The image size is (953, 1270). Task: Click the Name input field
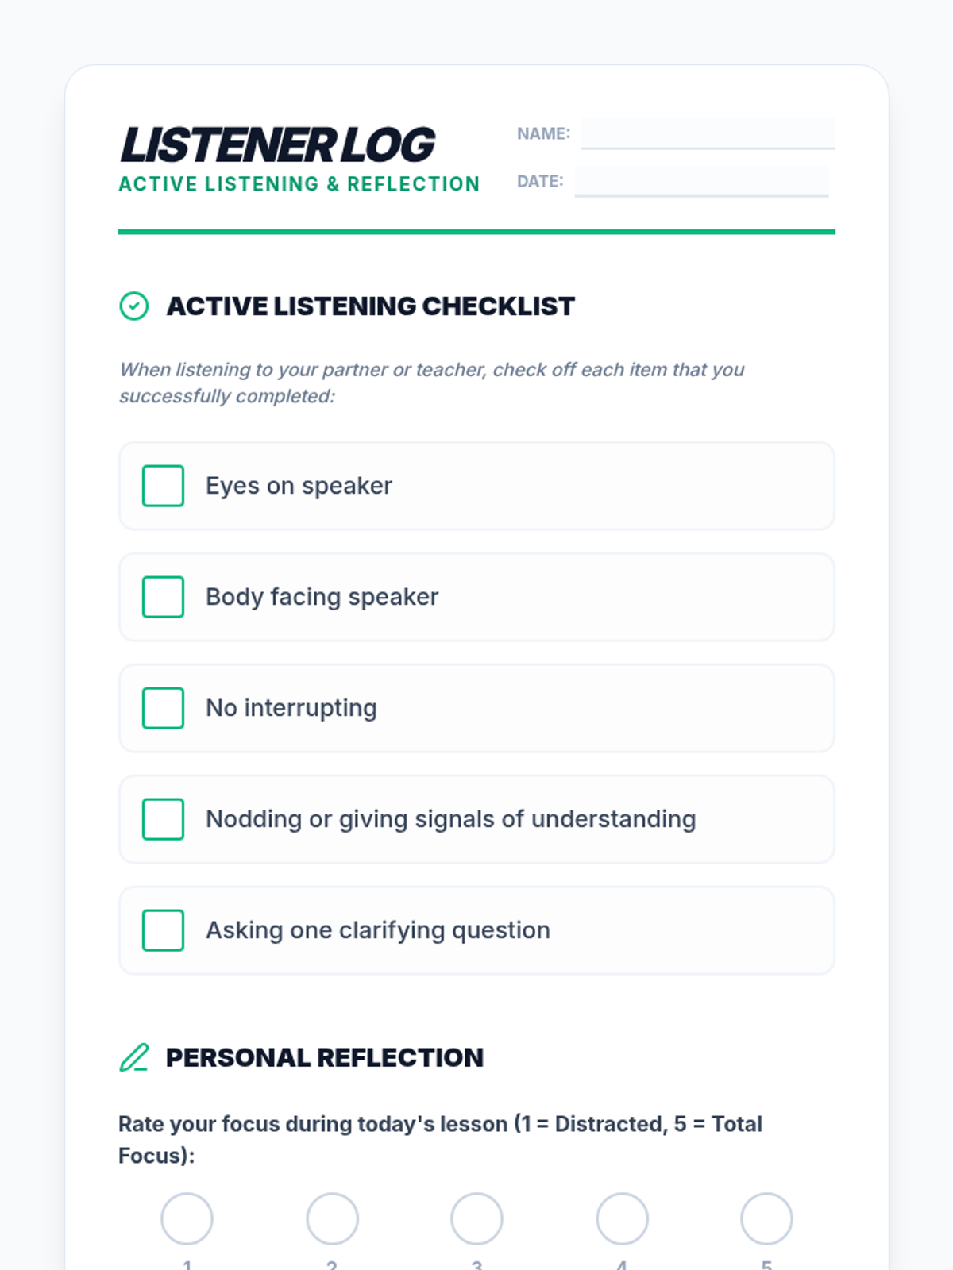coord(708,133)
